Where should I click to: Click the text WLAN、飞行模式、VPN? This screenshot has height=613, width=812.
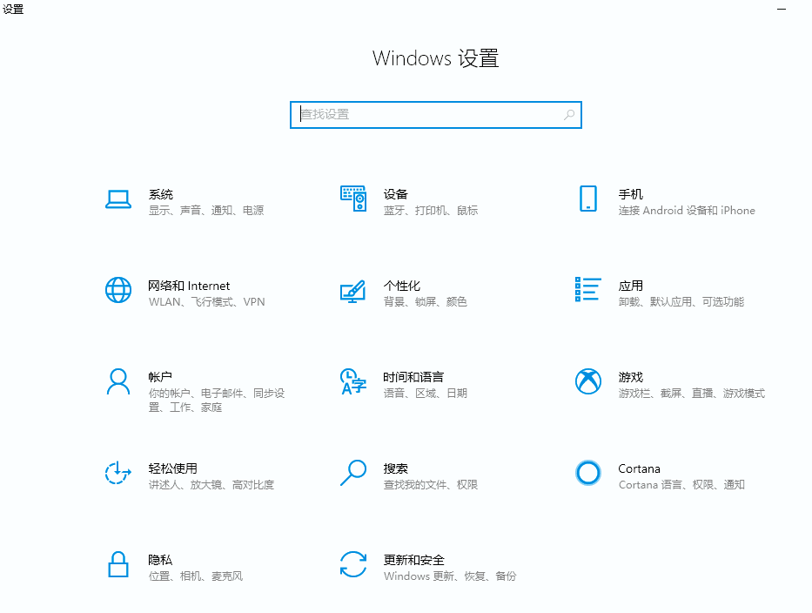[x=206, y=301]
